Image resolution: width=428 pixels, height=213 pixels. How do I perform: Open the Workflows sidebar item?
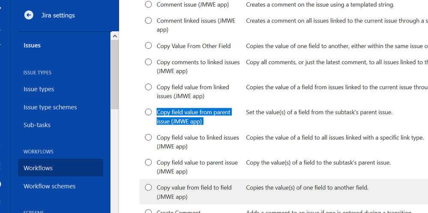coord(60,168)
